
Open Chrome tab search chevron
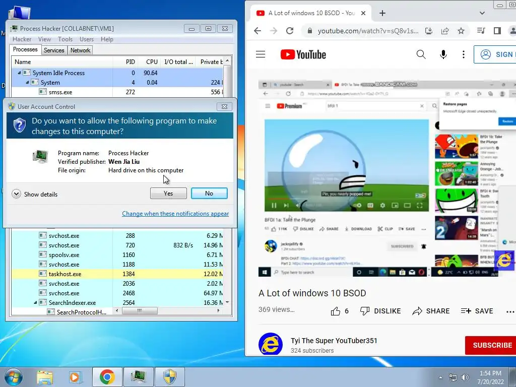[482, 13]
